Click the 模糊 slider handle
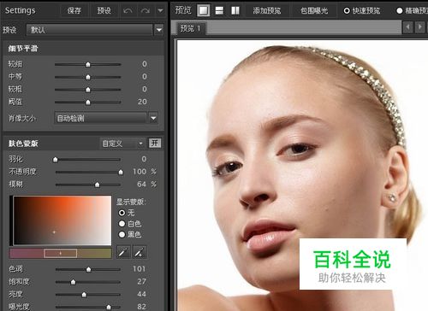 [98, 185]
